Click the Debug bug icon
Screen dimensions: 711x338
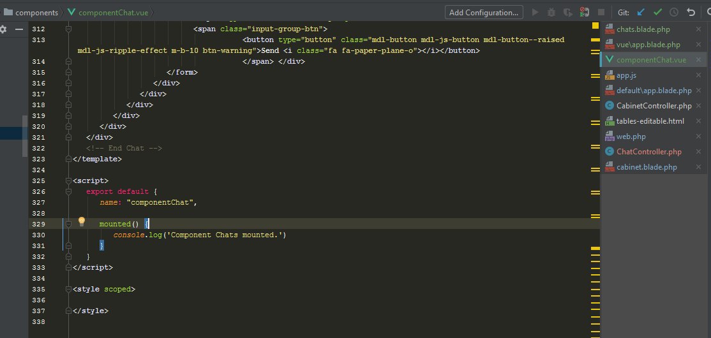click(x=551, y=12)
